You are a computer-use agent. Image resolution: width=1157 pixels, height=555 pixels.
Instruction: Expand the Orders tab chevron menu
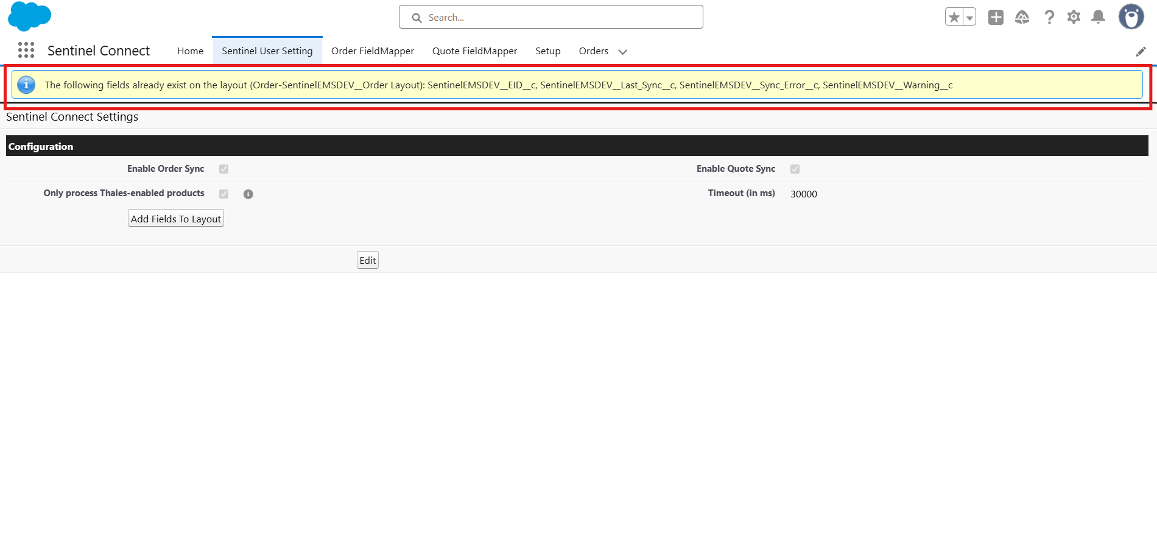[x=622, y=52]
